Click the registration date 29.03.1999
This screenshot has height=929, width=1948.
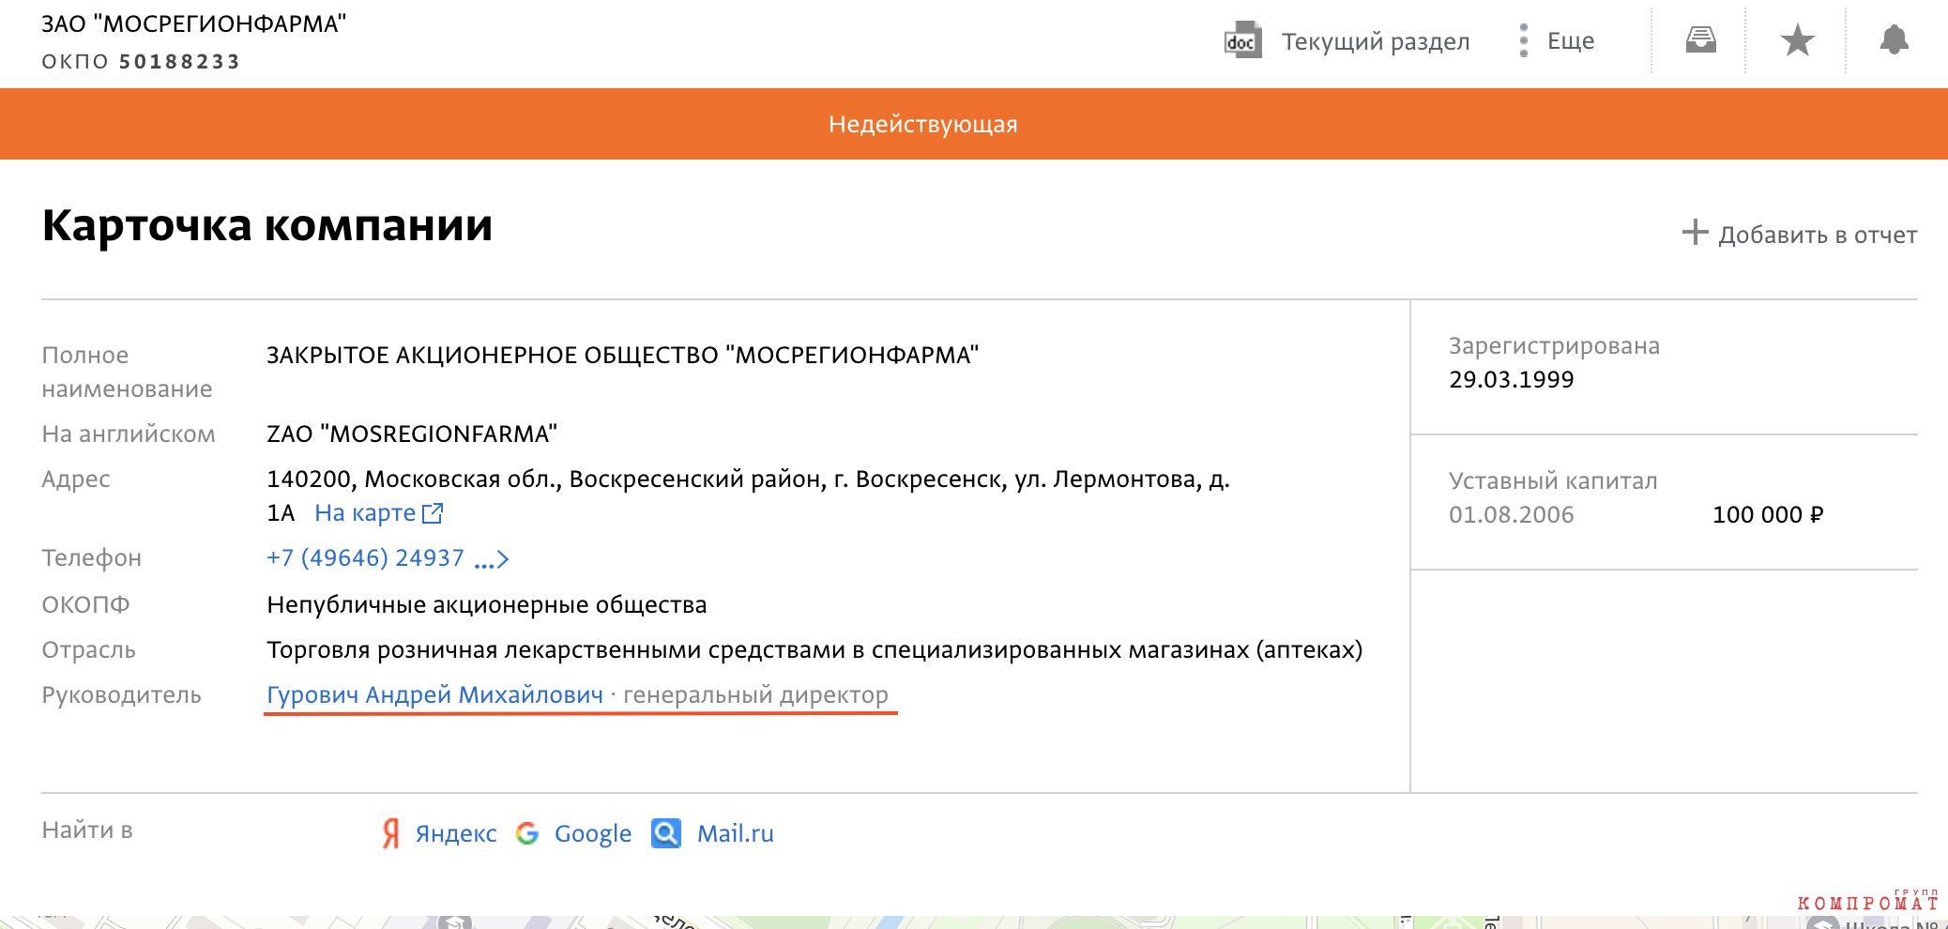pyautogui.click(x=1512, y=379)
